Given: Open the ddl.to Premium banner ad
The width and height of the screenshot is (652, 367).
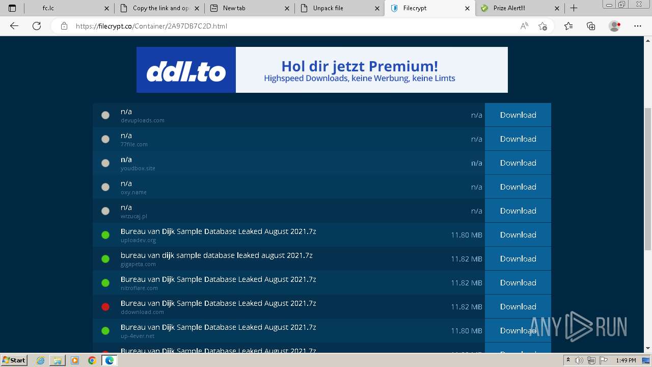Looking at the screenshot, I should click(x=322, y=70).
